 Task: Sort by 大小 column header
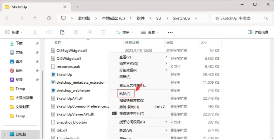point(204,43)
